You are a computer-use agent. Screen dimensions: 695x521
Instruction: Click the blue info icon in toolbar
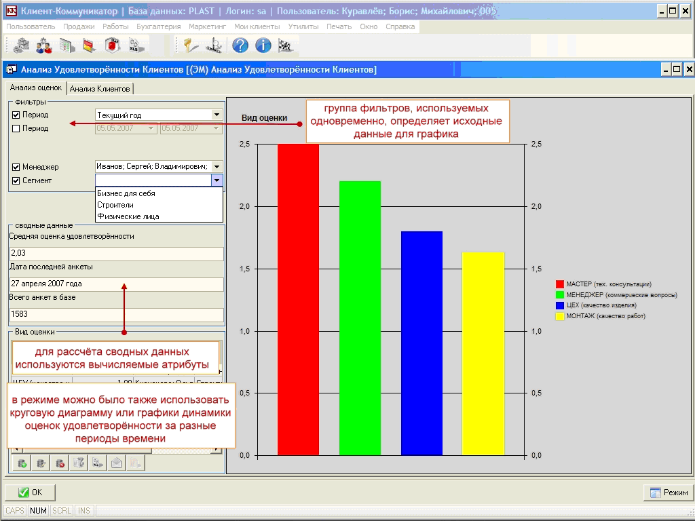pyautogui.click(x=263, y=45)
